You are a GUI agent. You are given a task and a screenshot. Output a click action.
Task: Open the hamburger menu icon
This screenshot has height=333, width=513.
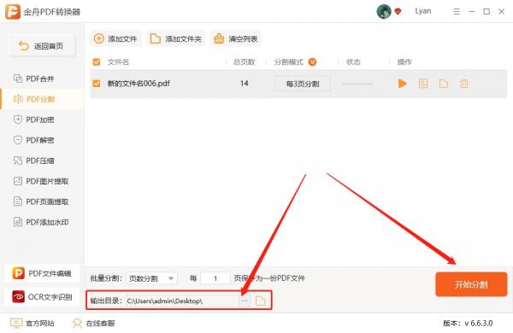(x=457, y=12)
